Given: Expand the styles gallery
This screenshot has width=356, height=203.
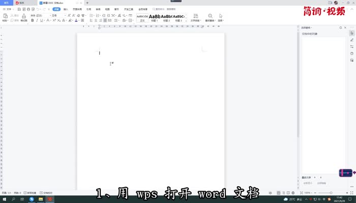Looking at the screenshot, I should coord(186,21).
